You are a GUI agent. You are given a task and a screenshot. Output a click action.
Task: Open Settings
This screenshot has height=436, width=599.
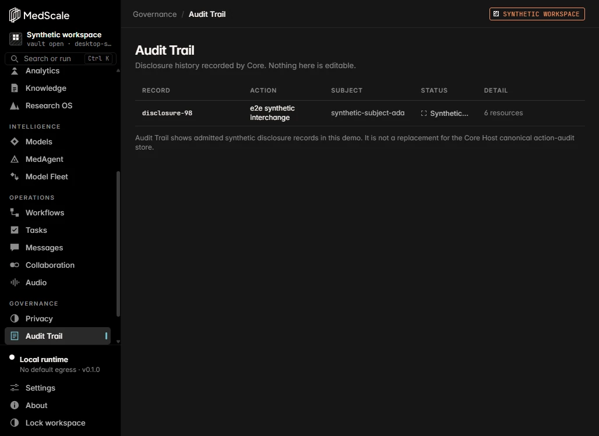point(60,388)
